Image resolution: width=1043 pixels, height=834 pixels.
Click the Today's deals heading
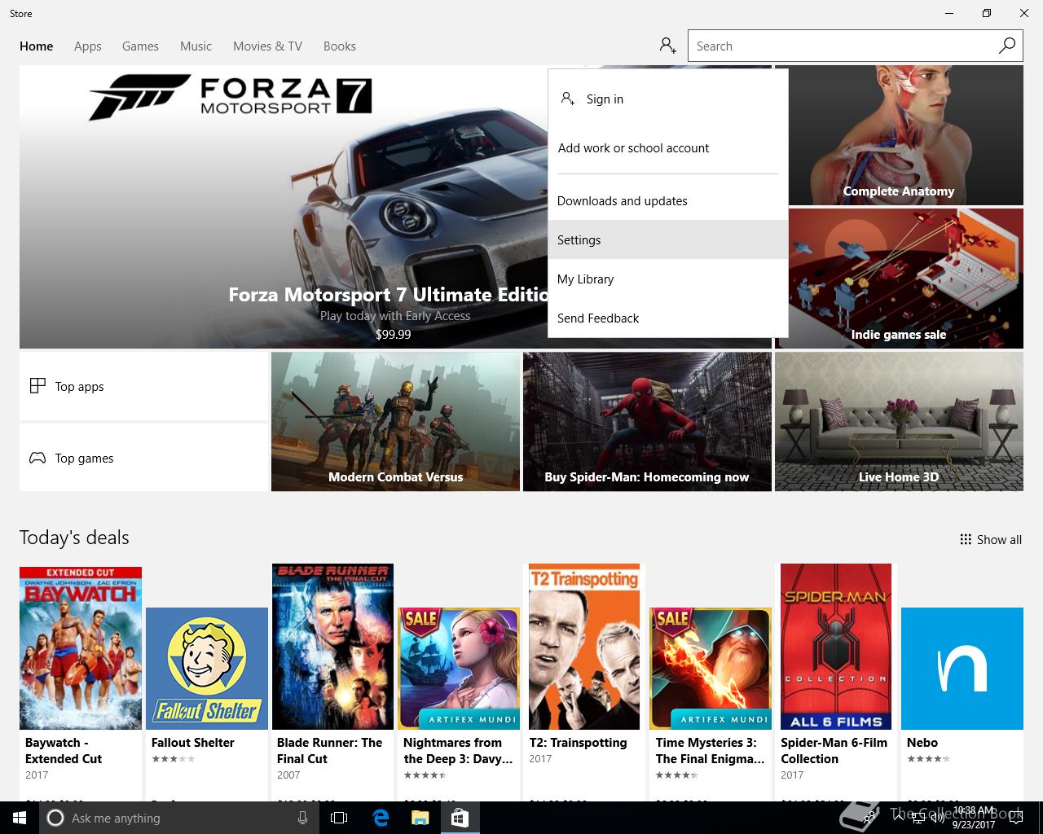(74, 538)
